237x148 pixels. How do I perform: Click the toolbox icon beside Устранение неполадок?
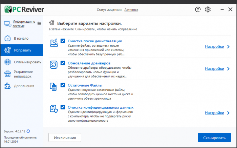pos(7,74)
